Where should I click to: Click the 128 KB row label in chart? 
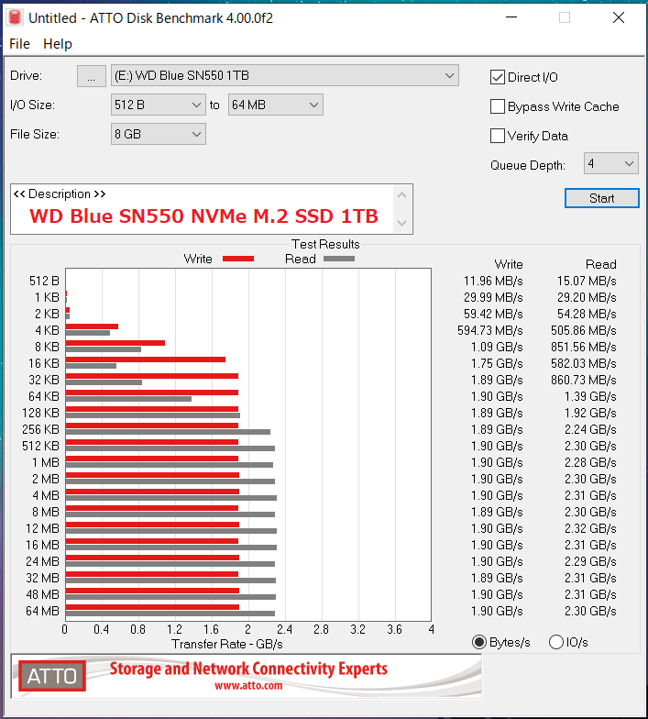click(x=40, y=413)
